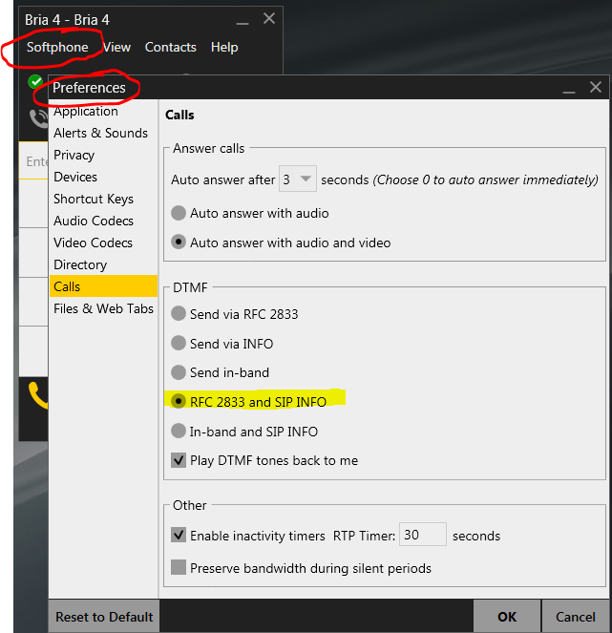The image size is (612, 633).
Task: Go to Alerts & Sounds settings
Action: pyautogui.click(x=103, y=133)
